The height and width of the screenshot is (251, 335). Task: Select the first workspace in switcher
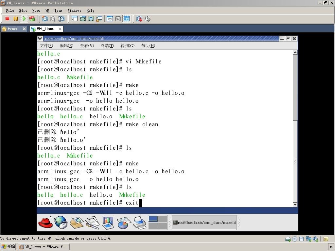click(x=153, y=219)
